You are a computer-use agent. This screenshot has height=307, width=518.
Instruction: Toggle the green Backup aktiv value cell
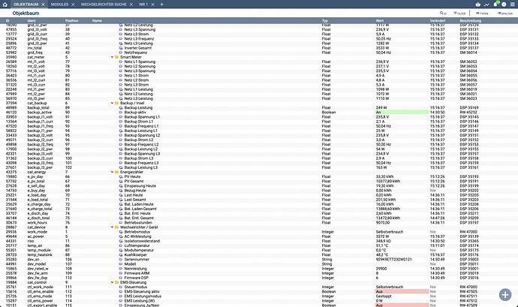402,113
